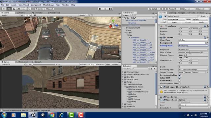This screenshot has height=118, width=211.
Task: Click the prefab Select button
Action: [x=174, y=22]
